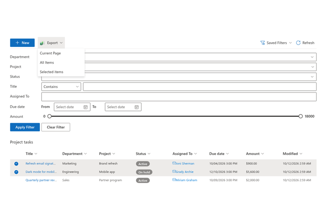Click the 12/10/2026 3:00 PM due date

point(223,172)
